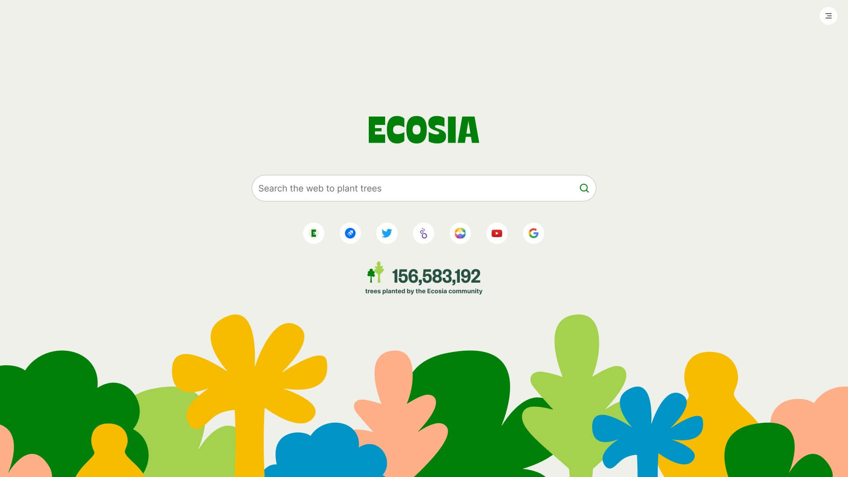848x477 pixels.
Task: Click the Ecosia search icon
Action: (x=583, y=188)
